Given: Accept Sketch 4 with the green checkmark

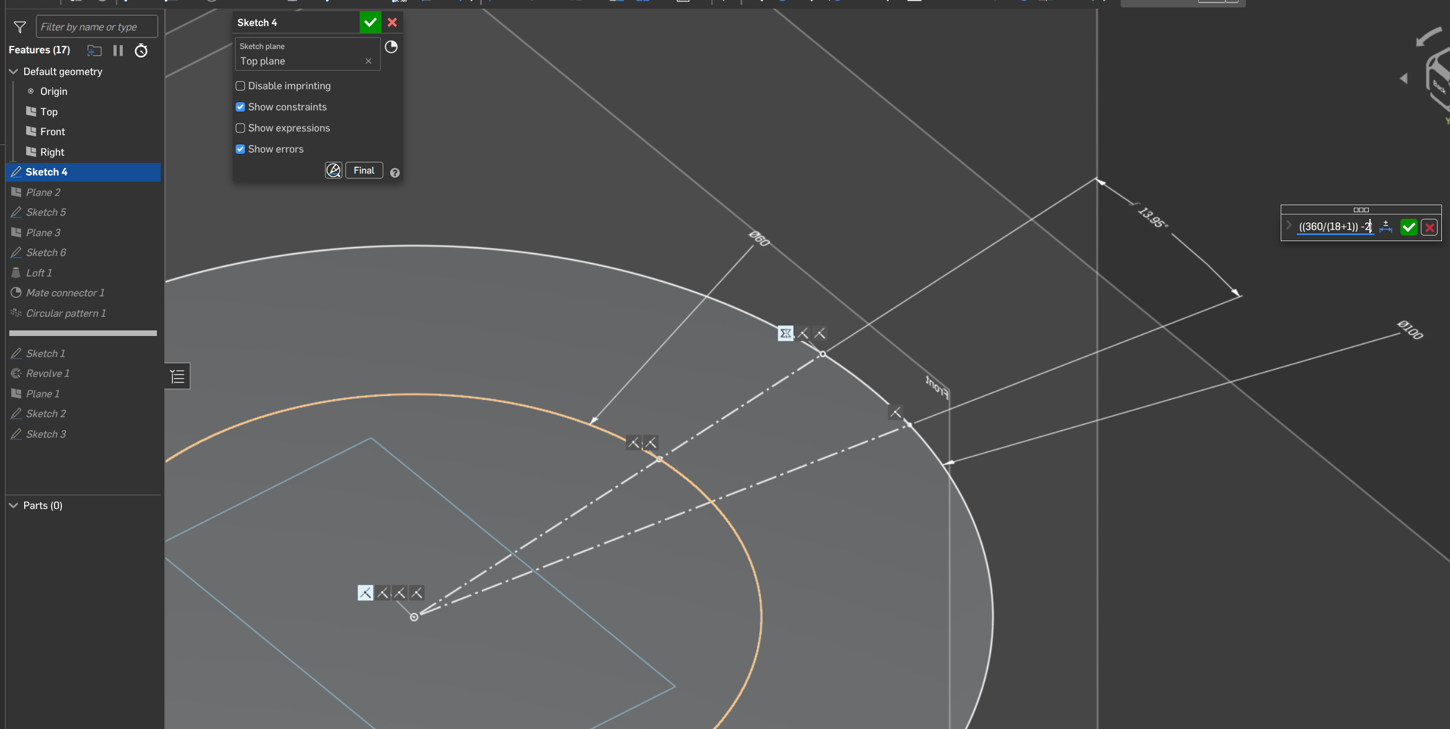Looking at the screenshot, I should 370,22.
